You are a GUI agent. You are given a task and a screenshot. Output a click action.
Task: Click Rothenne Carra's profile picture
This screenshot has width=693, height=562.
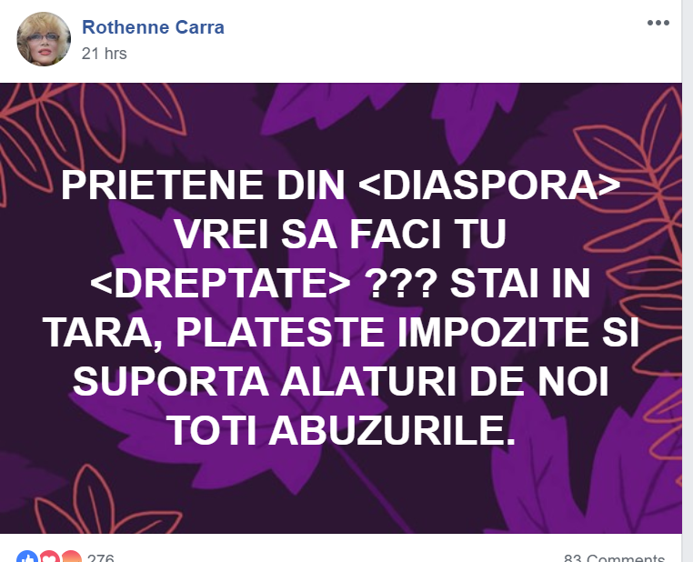(44, 39)
